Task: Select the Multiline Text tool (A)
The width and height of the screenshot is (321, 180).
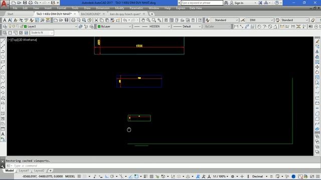Action: [3, 134]
